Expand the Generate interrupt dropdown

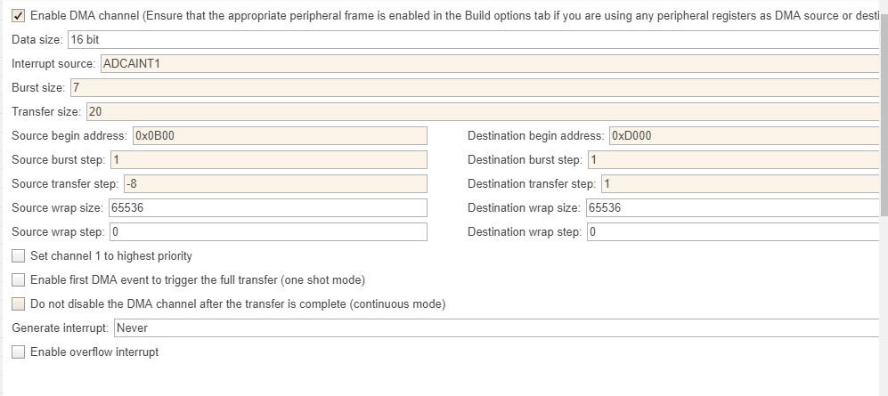tap(494, 328)
